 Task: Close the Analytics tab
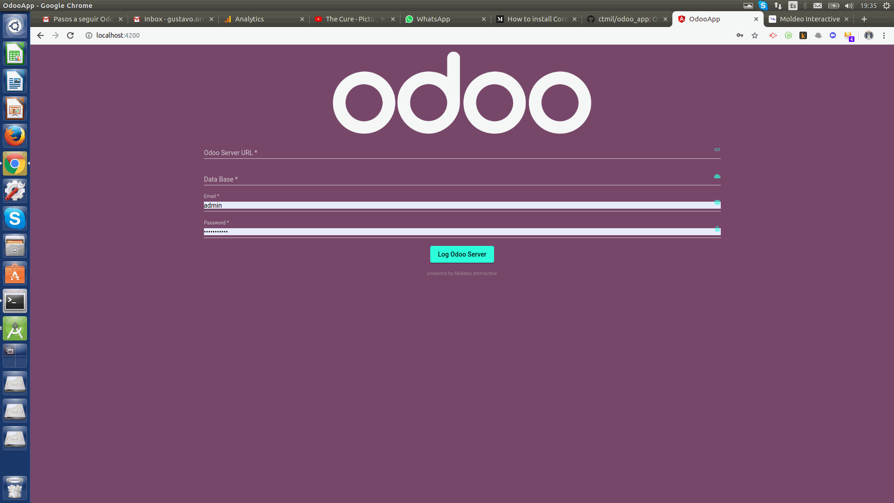[x=302, y=19]
